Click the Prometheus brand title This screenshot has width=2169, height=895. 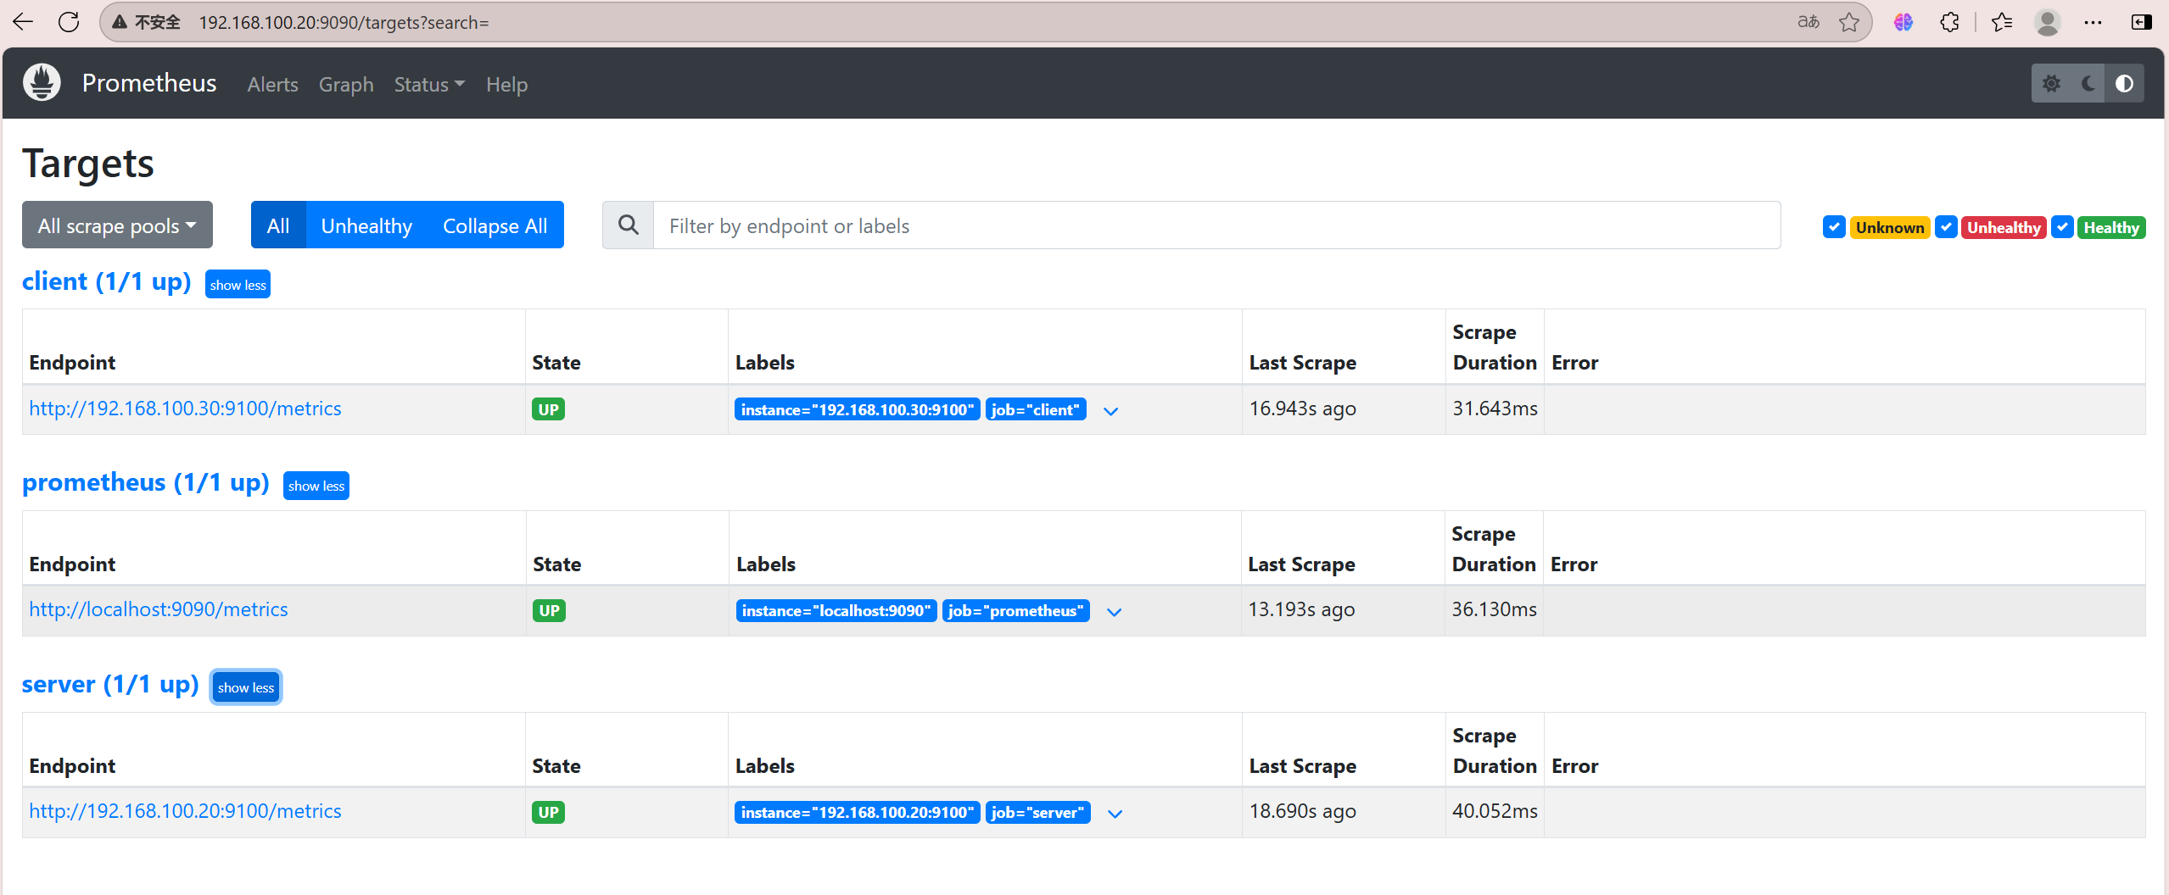[149, 83]
